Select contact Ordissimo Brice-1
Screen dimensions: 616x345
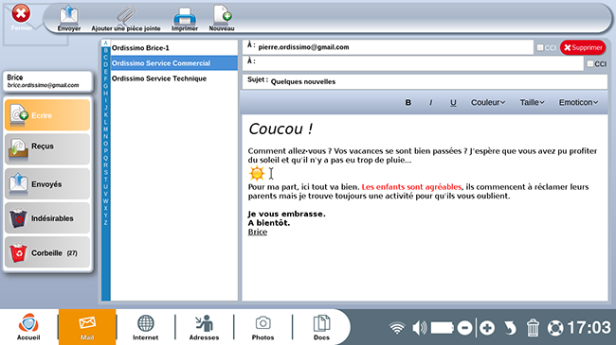click(x=174, y=48)
